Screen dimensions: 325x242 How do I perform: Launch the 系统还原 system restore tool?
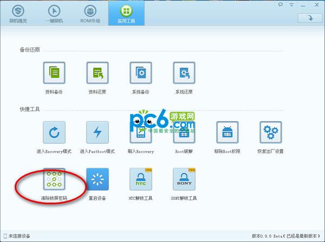tap(184, 73)
